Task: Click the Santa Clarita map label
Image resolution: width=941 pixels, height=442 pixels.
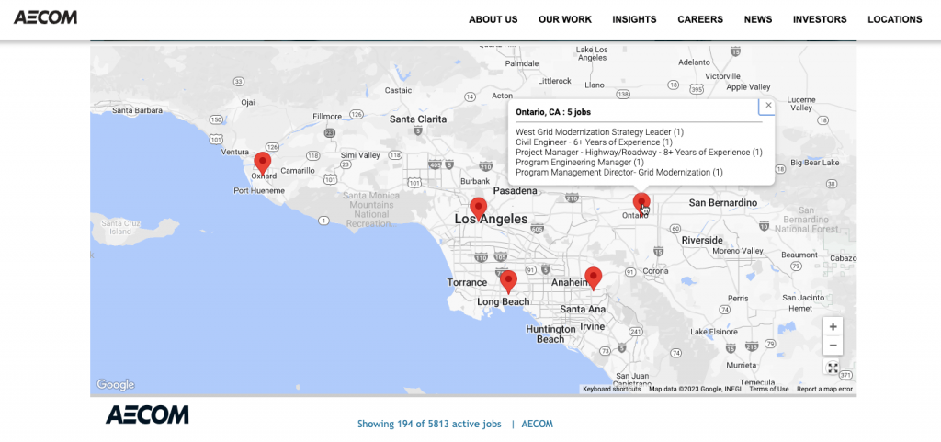Action: pos(418,119)
